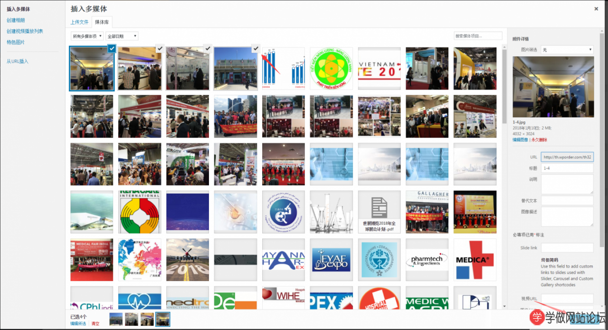The image size is (608, 330).
Task: Uncheck the blue checkmark on first image
Action: tap(111, 48)
